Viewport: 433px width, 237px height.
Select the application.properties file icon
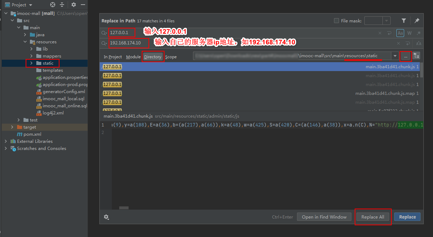tap(39, 77)
